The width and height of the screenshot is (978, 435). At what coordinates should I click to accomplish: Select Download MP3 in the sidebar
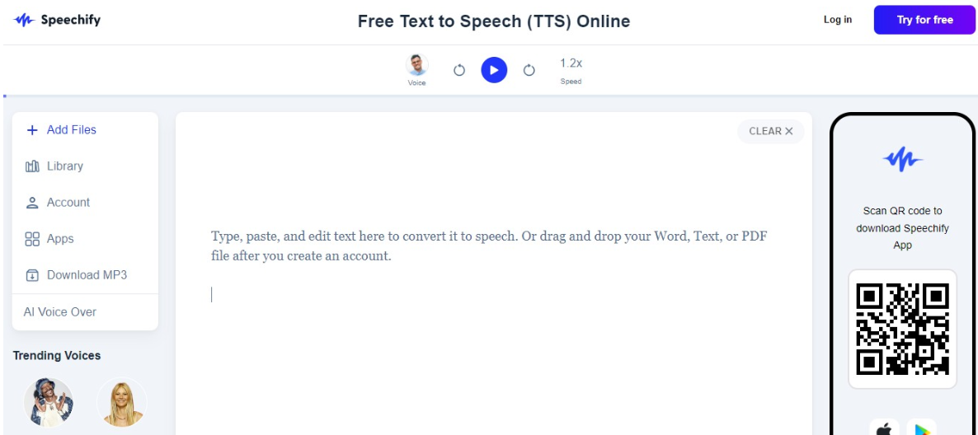coord(85,275)
